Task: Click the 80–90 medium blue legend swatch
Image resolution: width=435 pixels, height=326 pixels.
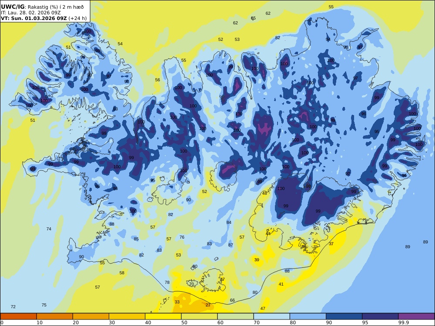Action: (x=308, y=316)
